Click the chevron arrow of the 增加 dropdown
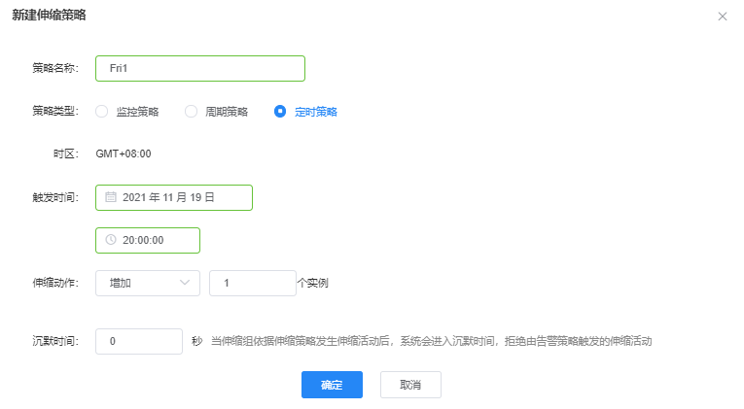Image resolution: width=744 pixels, height=409 pixels. [x=185, y=283]
